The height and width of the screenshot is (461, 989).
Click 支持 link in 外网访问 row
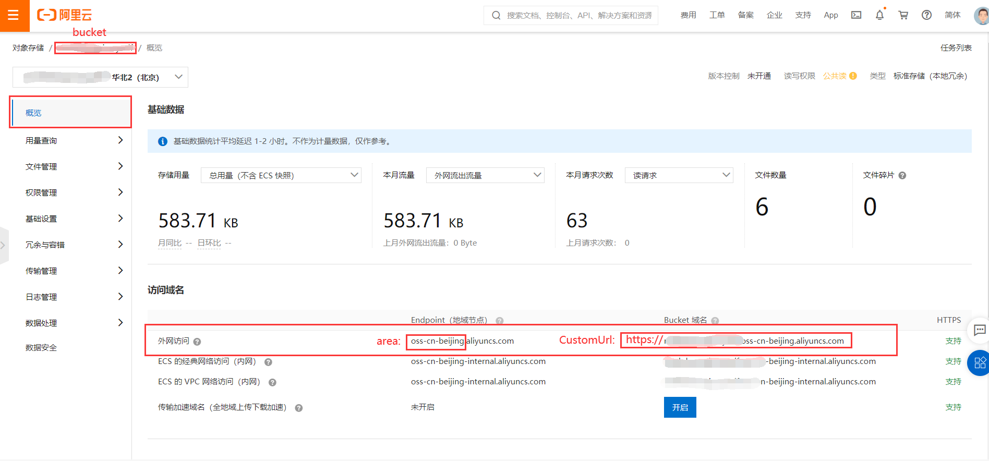[x=953, y=341]
